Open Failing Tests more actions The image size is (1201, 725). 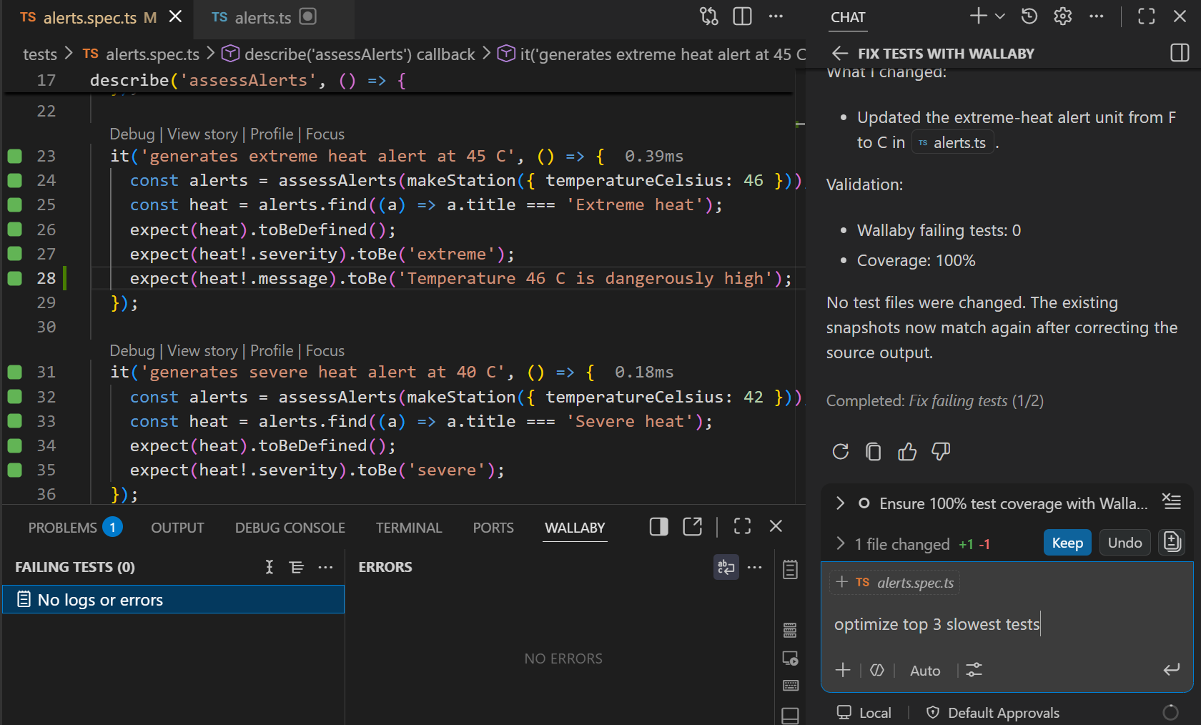pos(325,567)
